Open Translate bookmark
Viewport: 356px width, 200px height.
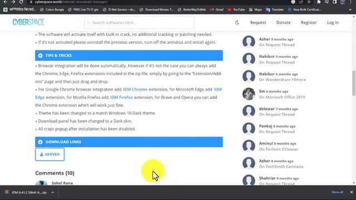point(275,9)
